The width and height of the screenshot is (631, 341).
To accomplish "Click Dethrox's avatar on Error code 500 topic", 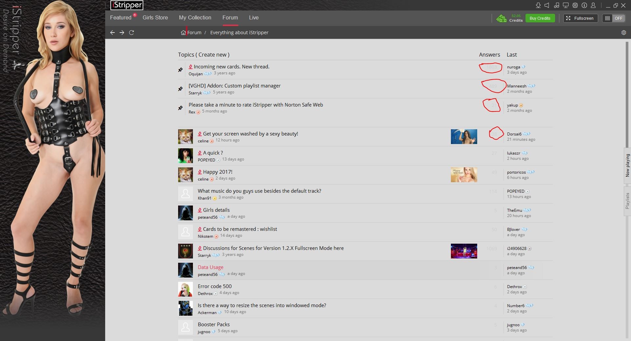I will [x=185, y=289].
